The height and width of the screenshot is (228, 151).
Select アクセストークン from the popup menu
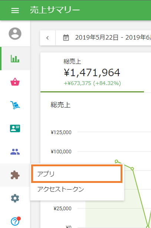tap(77, 189)
